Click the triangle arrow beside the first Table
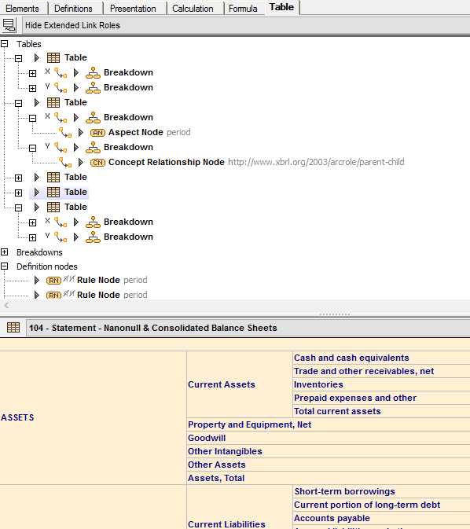The height and width of the screenshot is (529, 470). [37, 57]
